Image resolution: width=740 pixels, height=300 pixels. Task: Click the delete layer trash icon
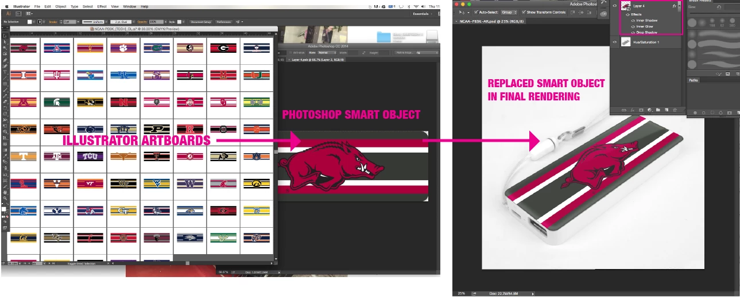coord(675,110)
